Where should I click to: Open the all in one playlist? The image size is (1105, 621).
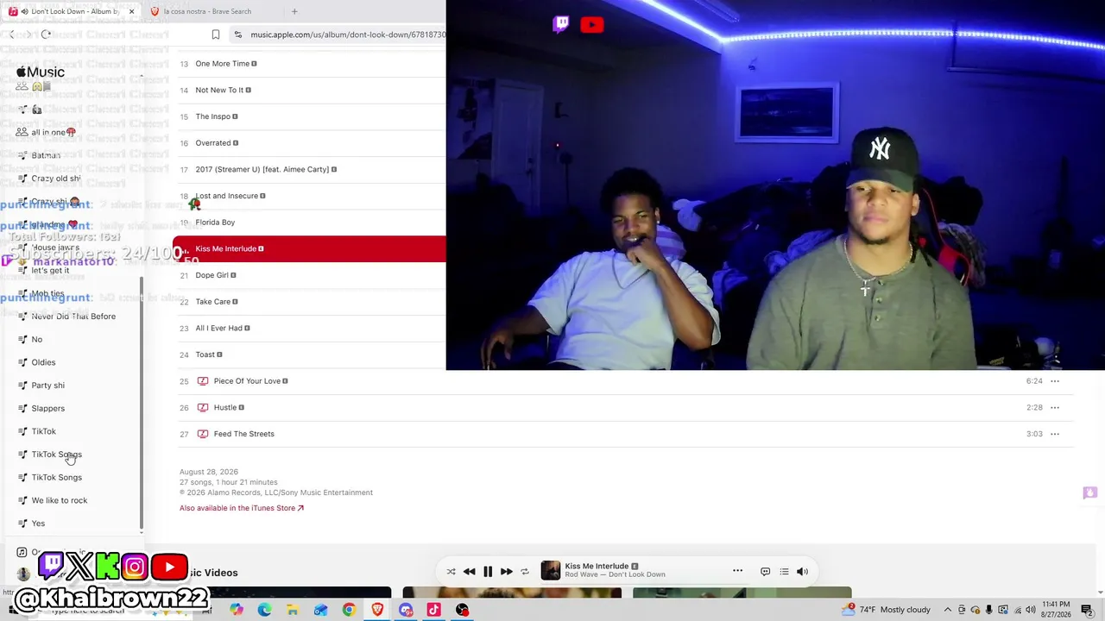tap(54, 133)
